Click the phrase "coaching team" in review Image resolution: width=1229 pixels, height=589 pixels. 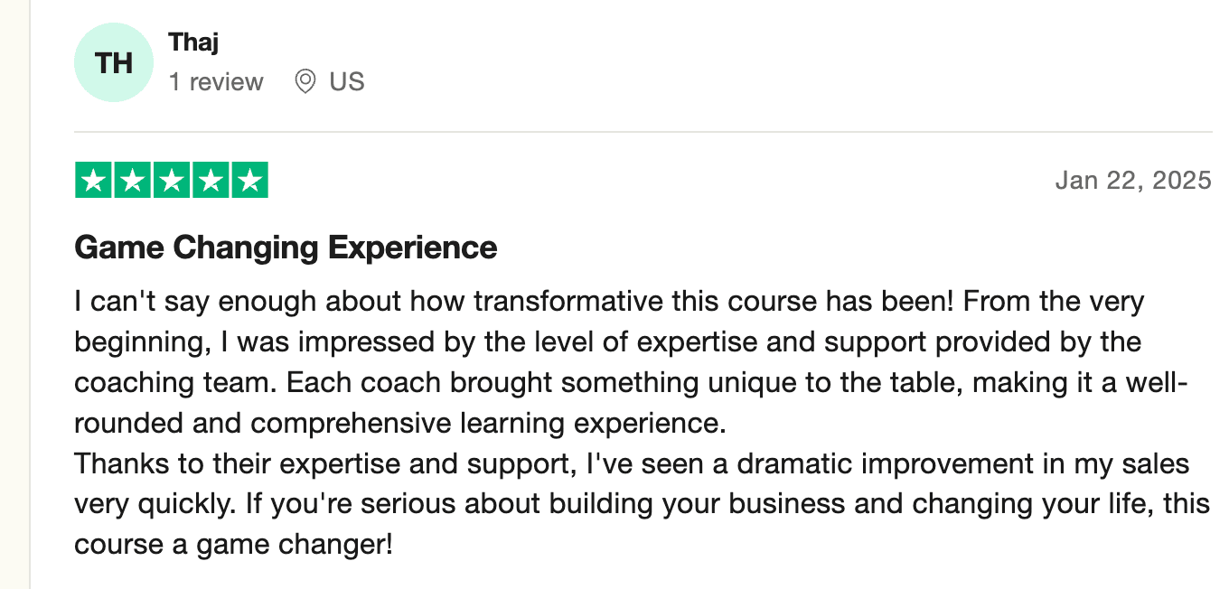(174, 382)
